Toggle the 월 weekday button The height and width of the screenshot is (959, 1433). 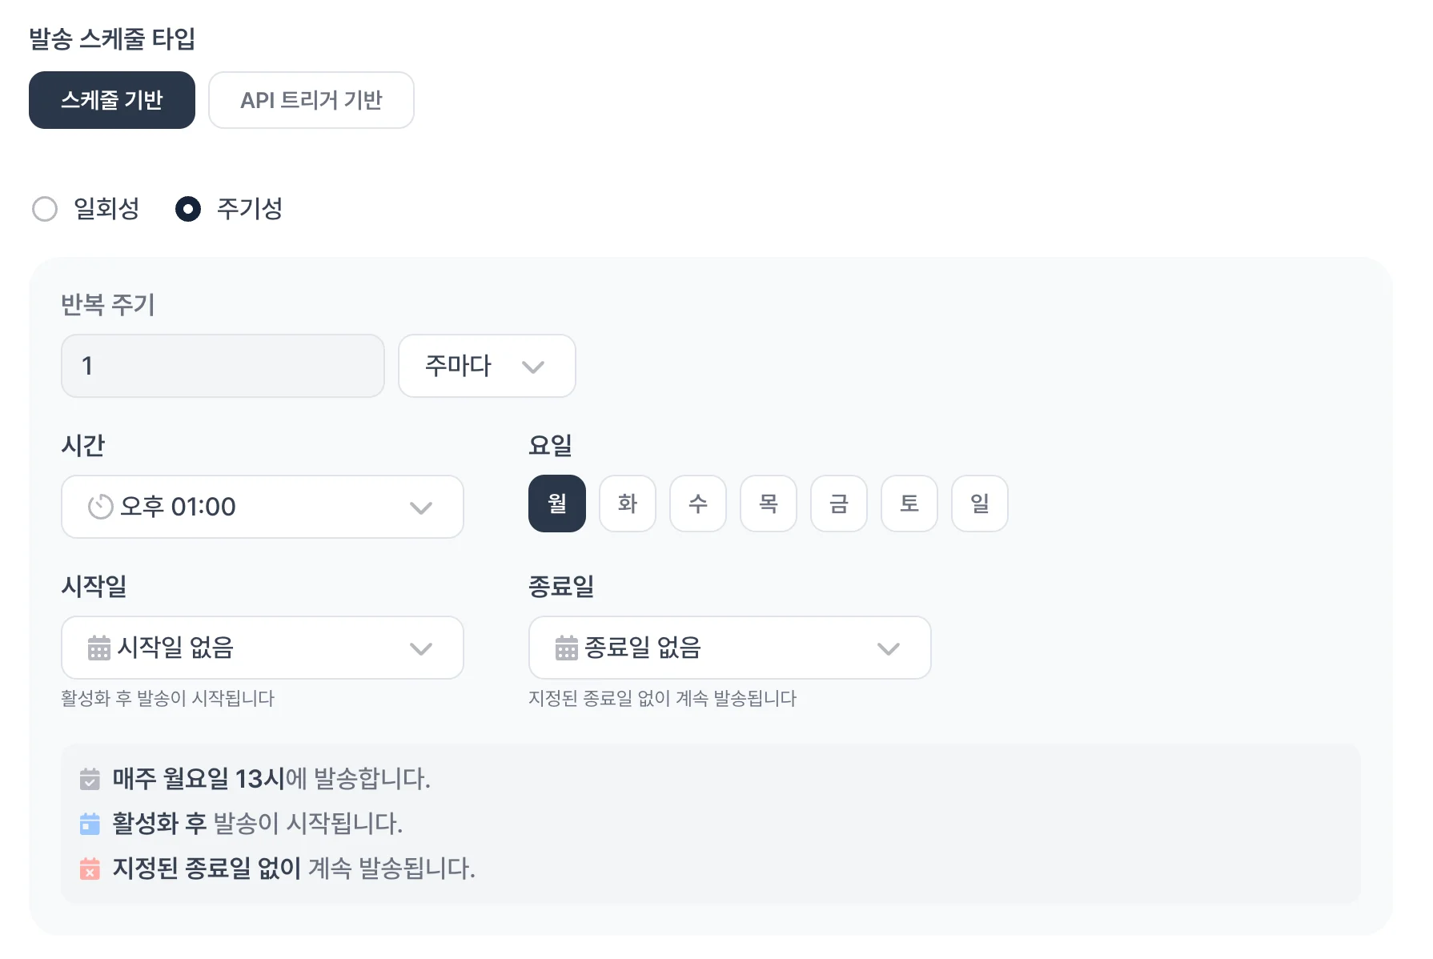(556, 504)
